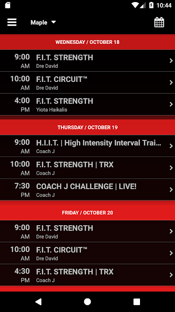Expand Friday 4:30 PM TRX class chevron

(171, 275)
